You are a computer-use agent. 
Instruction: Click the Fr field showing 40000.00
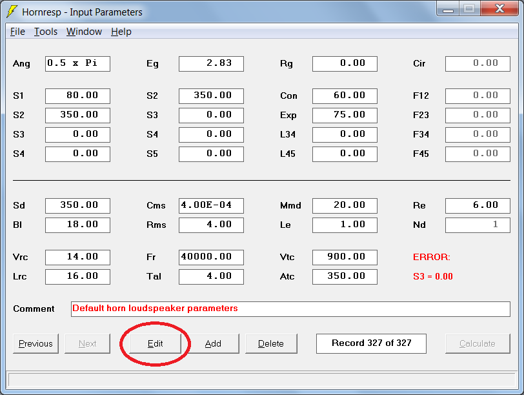(211, 258)
